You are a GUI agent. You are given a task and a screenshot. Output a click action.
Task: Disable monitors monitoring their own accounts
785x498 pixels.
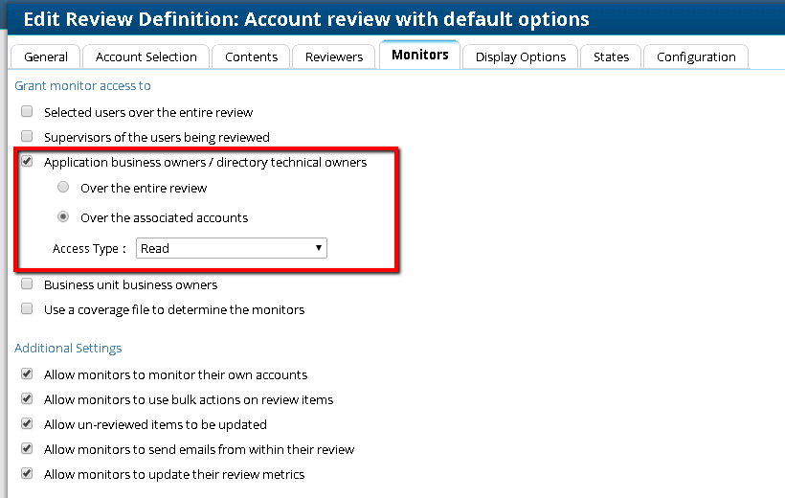click(27, 374)
